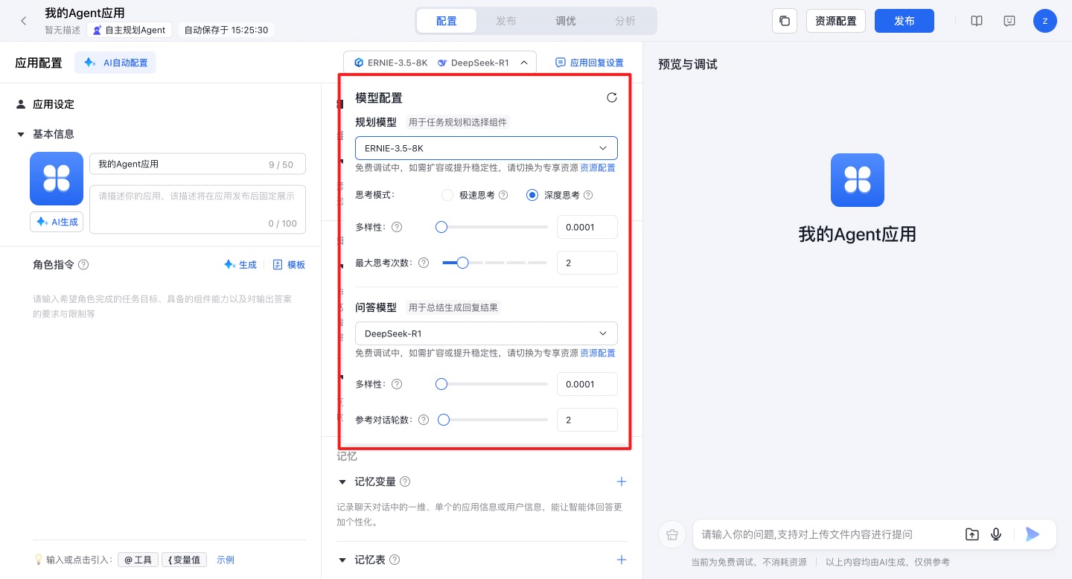This screenshot has width=1072, height=579.
Task: Click the copy application icon in header
Action: 785,21
